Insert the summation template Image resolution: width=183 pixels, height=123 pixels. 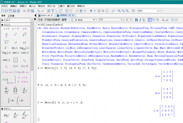pos(6,90)
